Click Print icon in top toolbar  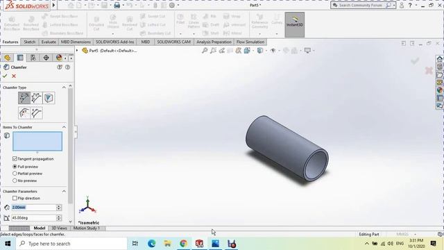117,5
